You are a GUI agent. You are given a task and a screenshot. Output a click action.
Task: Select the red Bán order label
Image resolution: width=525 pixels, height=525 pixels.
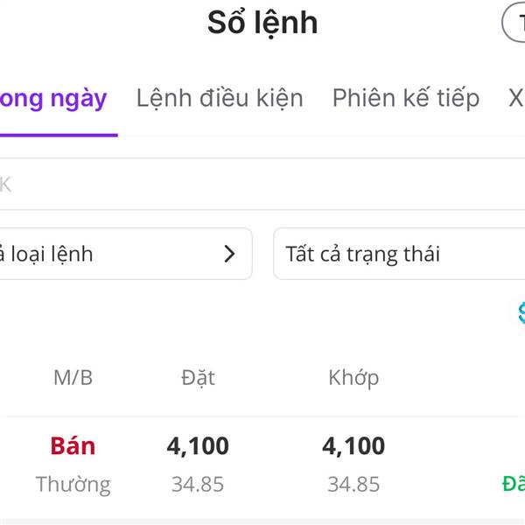pos(73,446)
